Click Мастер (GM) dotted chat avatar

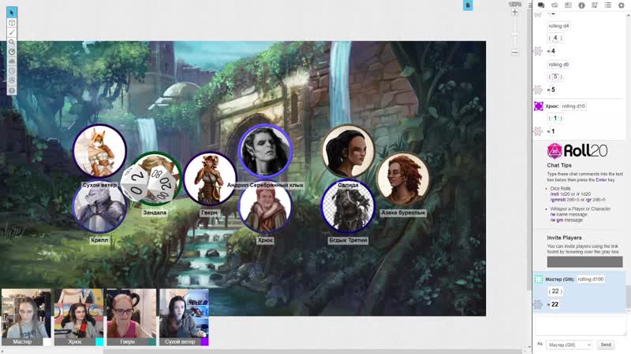539,279
